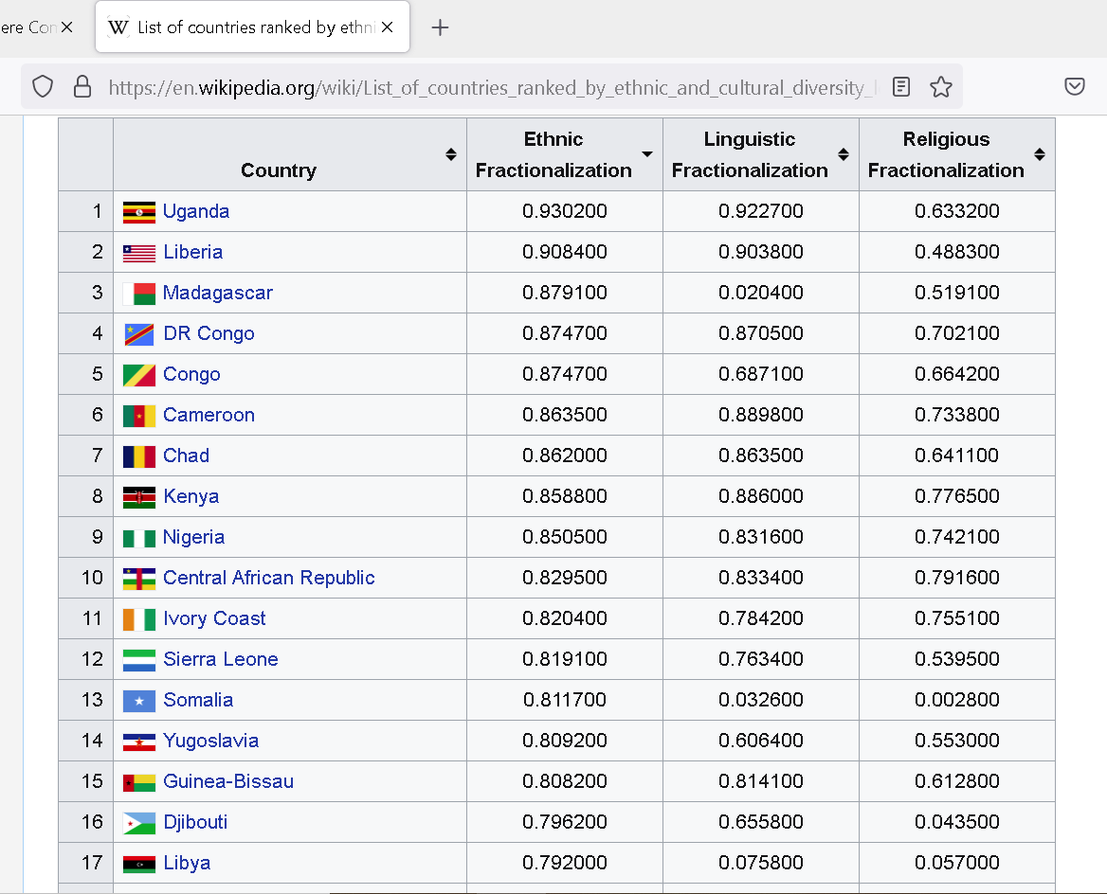Viewport: 1107px width, 894px height.
Task: Open the Somalia link
Action: (x=198, y=700)
